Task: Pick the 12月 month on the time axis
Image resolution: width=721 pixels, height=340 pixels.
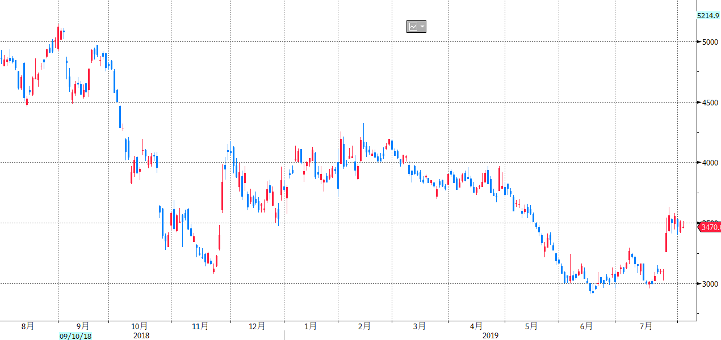Action: [x=257, y=326]
